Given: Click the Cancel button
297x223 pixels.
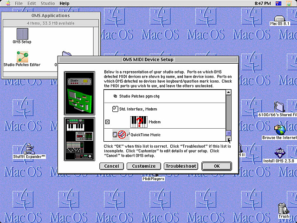Looking at the screenshot, I should pos(111,166).
